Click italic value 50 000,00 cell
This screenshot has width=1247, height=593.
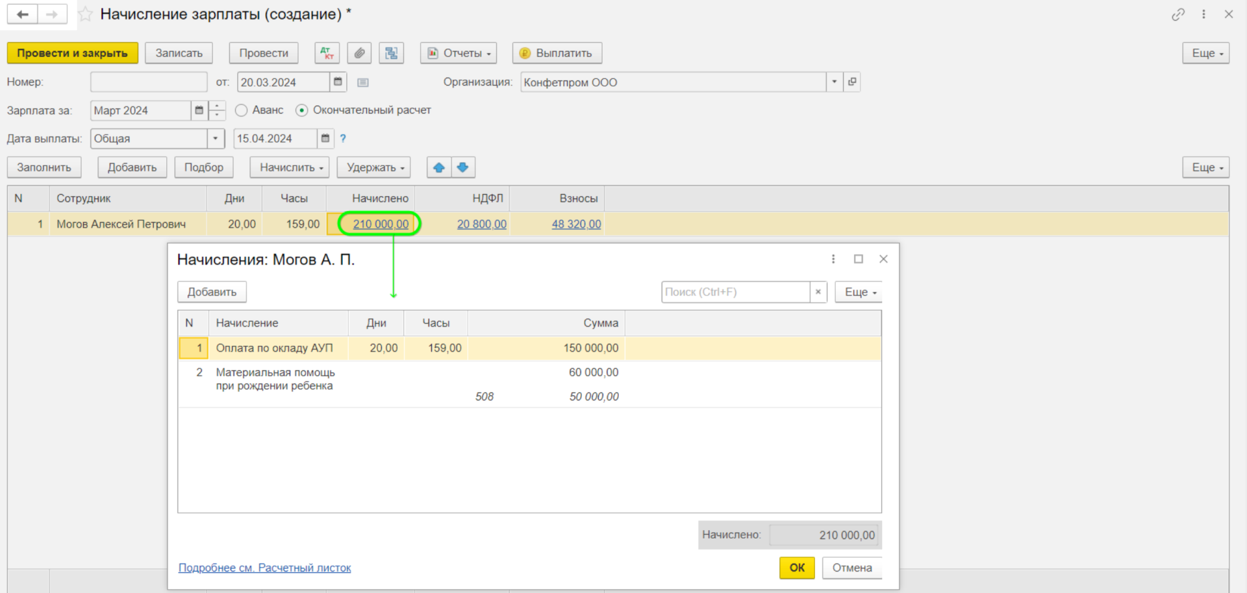click(594, 396)
